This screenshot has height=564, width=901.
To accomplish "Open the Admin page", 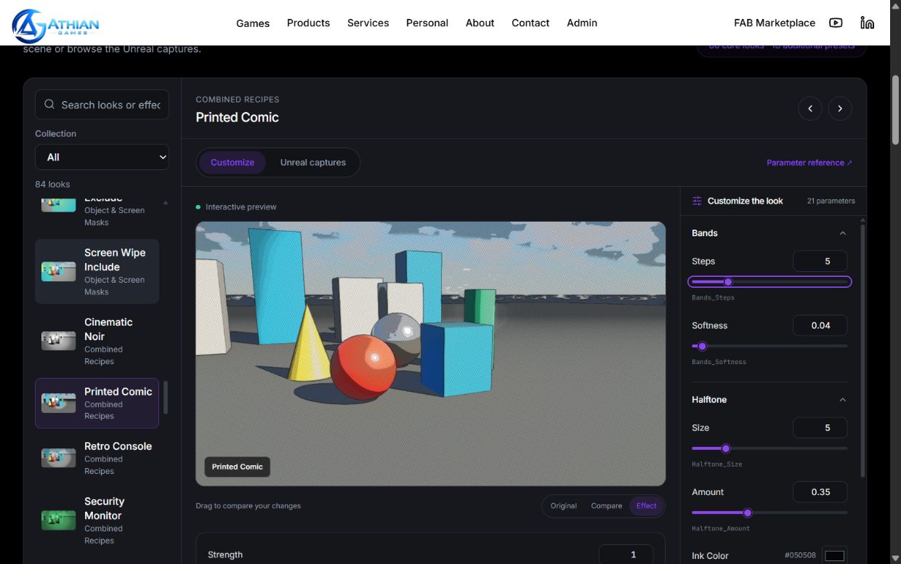I will [582, 23].
